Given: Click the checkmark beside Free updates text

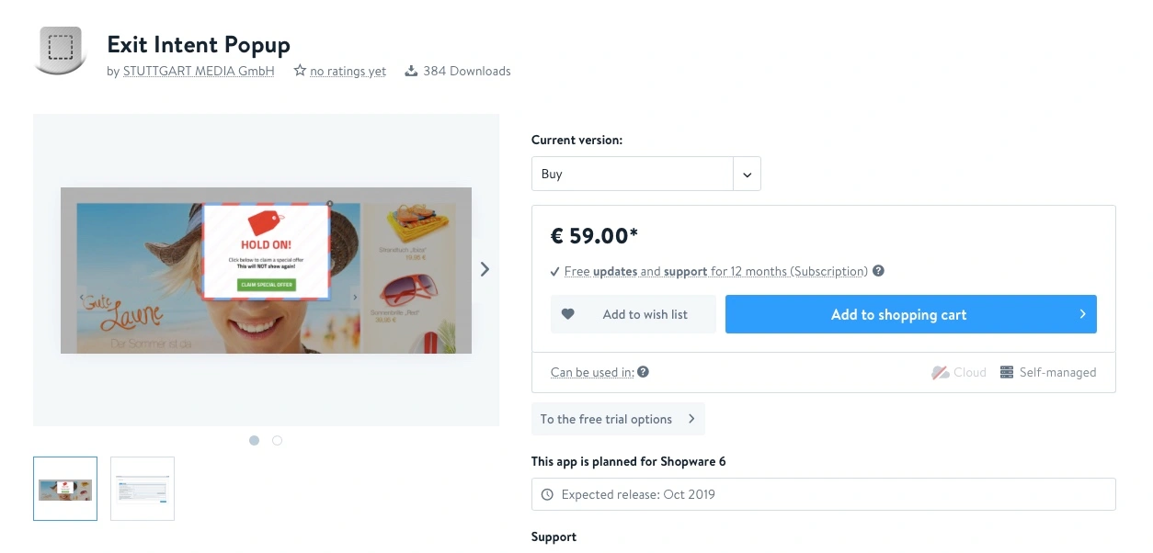Looking at the screenshot, I should (553, 271).
